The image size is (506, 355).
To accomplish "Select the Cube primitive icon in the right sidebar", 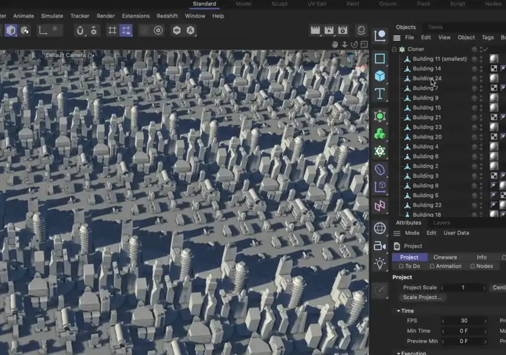I will [380, 75].
